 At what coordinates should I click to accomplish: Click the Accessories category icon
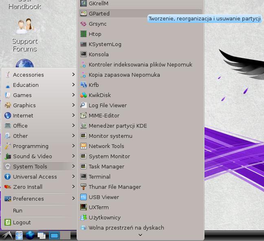(x=8, y=75)
